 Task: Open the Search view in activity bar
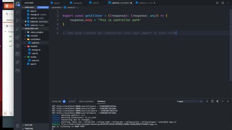coord(18,12)
